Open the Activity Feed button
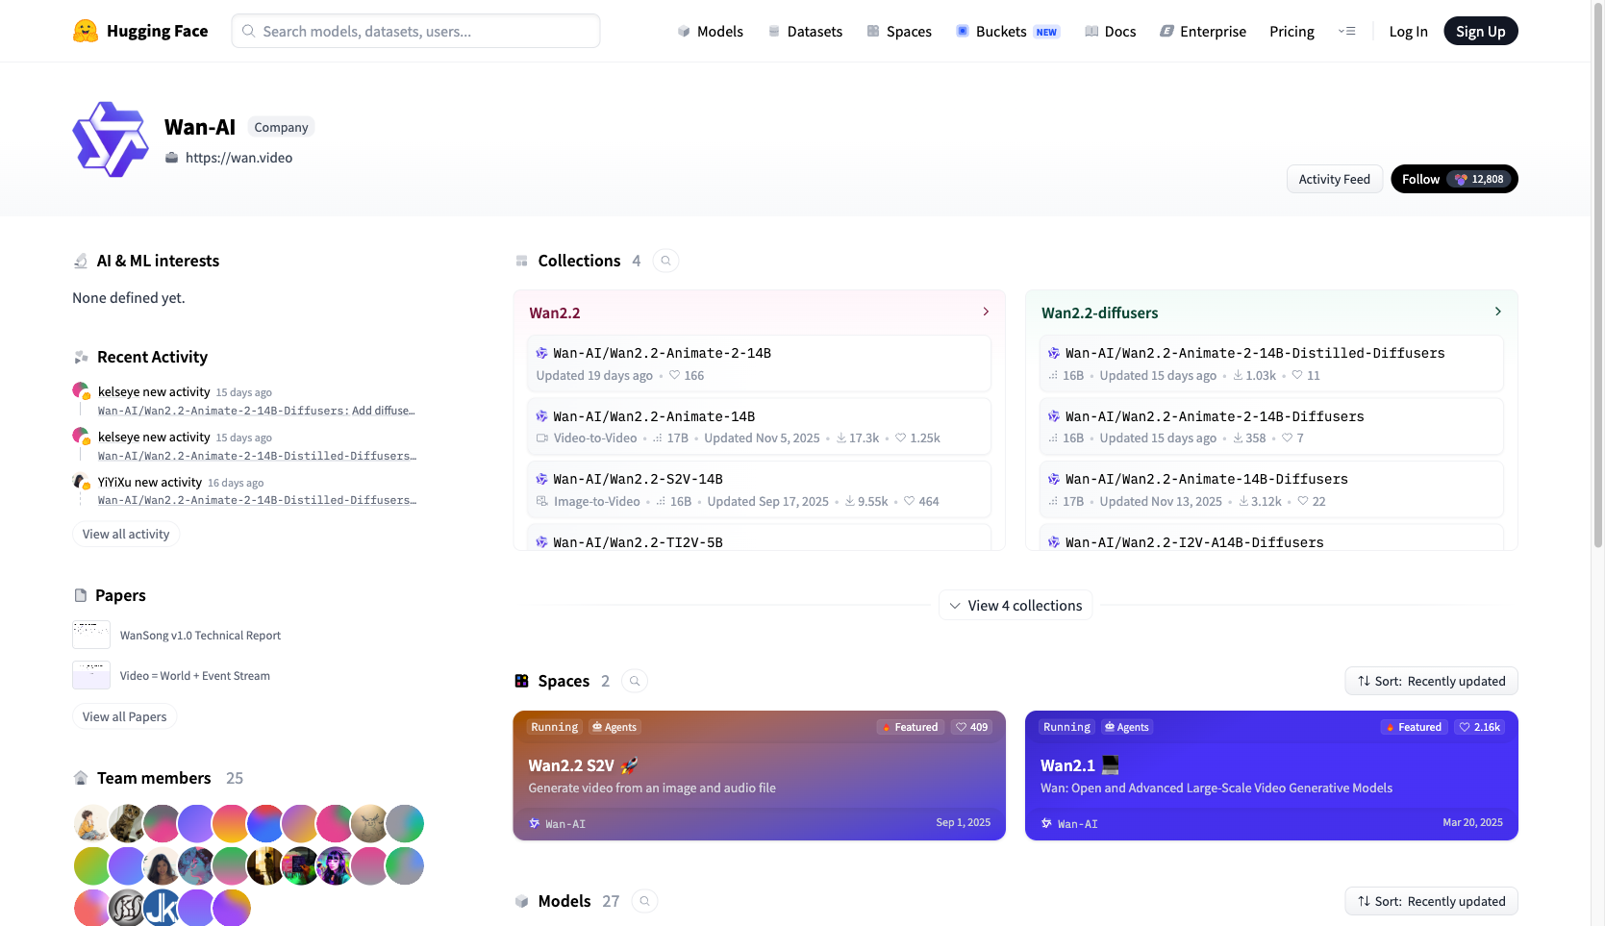 click(x=1335, y=179)
